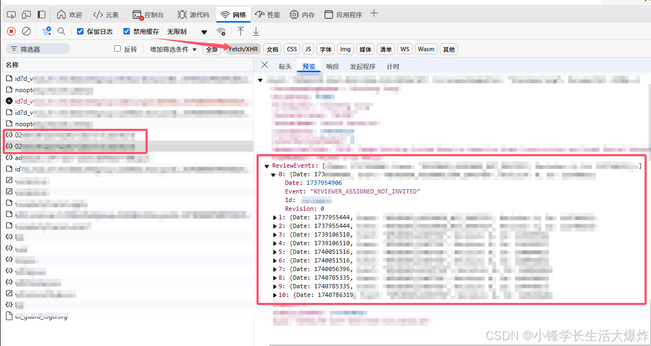The image size is (651, 346).
Task: Filter requests by 清单
Action: (385, 49)
